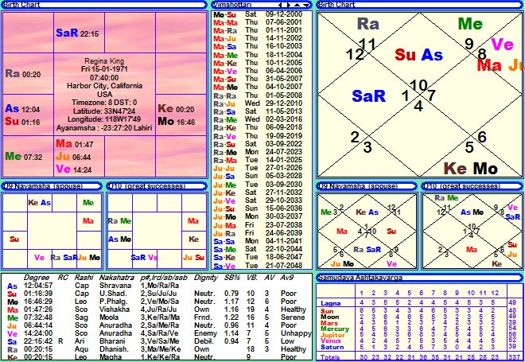Select the Ra-Ra dasha row dated 01-05-2008

point(259,95)
